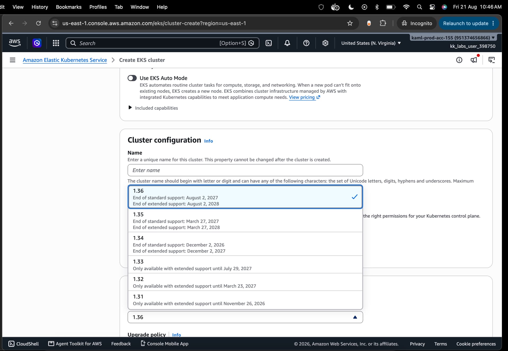508x351 pixels.
Task: Open the United States (N. Virginia) region selector
Action: 371,43
